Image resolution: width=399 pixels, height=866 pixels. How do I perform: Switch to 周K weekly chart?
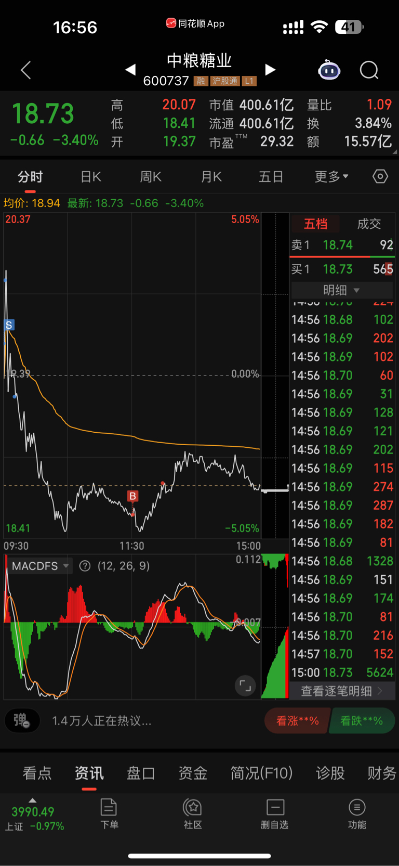[151, 177]
